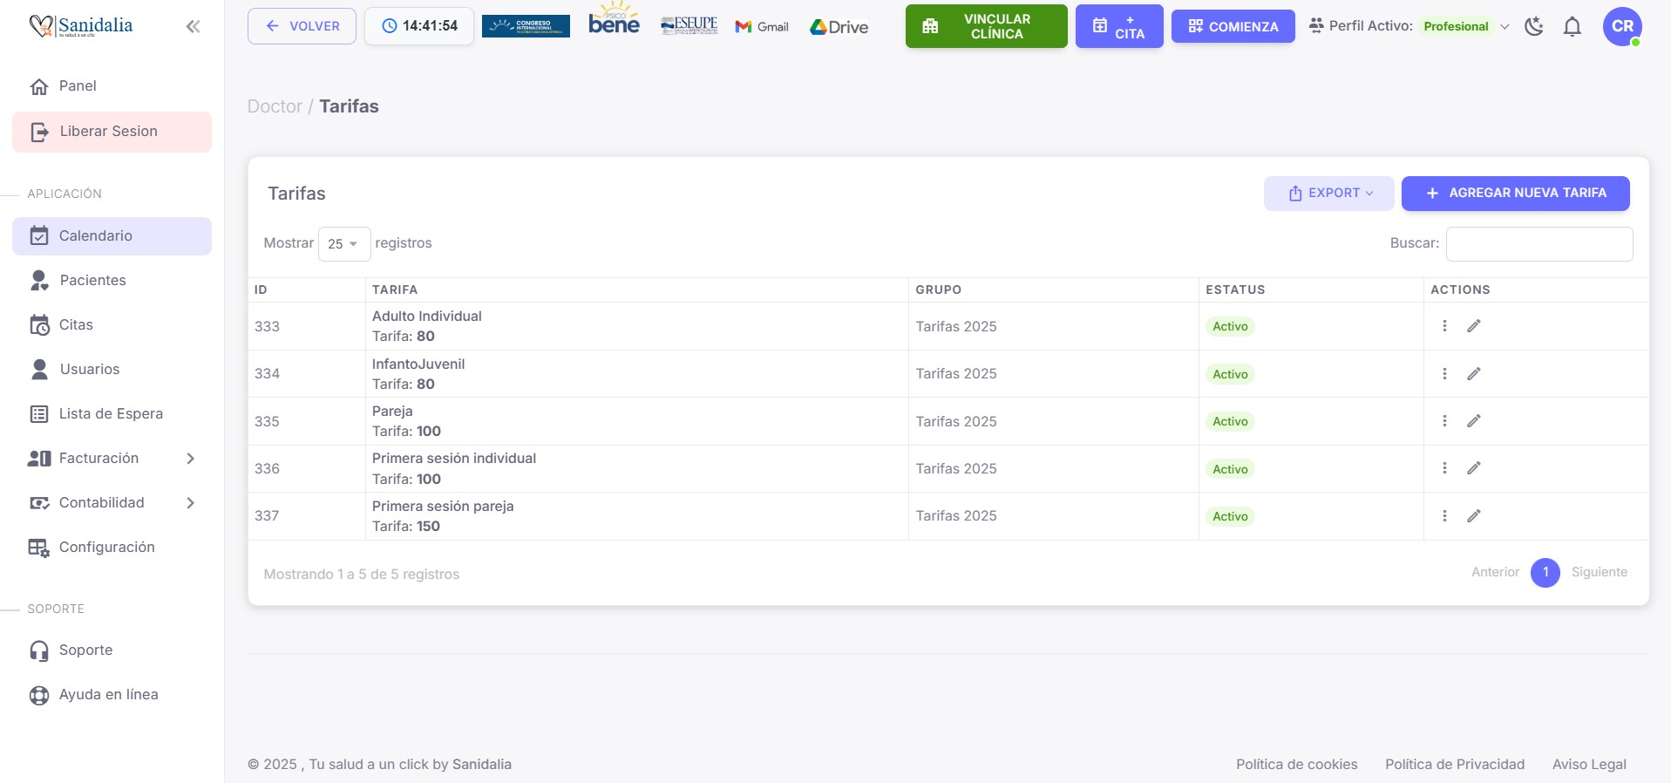This screenshot has height=783, width=1671.
Task: Open Política de cookies link
Action: 1297,765
